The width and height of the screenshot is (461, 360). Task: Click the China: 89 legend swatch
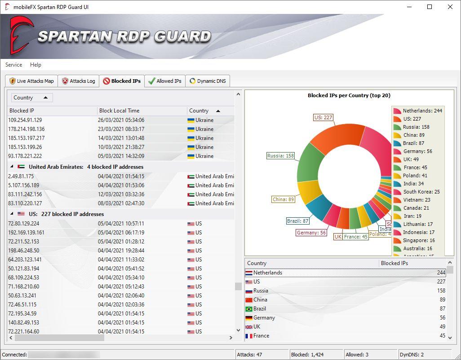(397, 135)
